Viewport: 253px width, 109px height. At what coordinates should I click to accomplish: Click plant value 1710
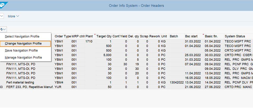(x=89, y=41)
